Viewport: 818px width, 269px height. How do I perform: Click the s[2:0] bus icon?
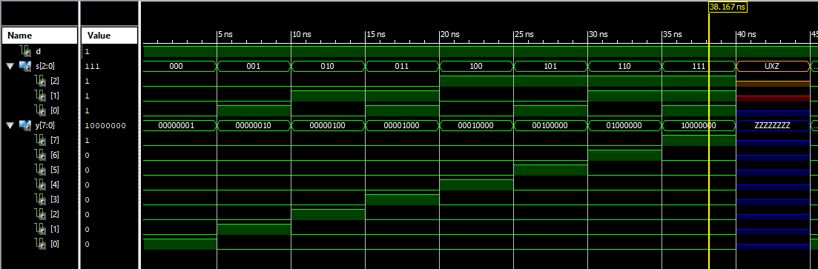pyautogui.click(x=24, y=66)
